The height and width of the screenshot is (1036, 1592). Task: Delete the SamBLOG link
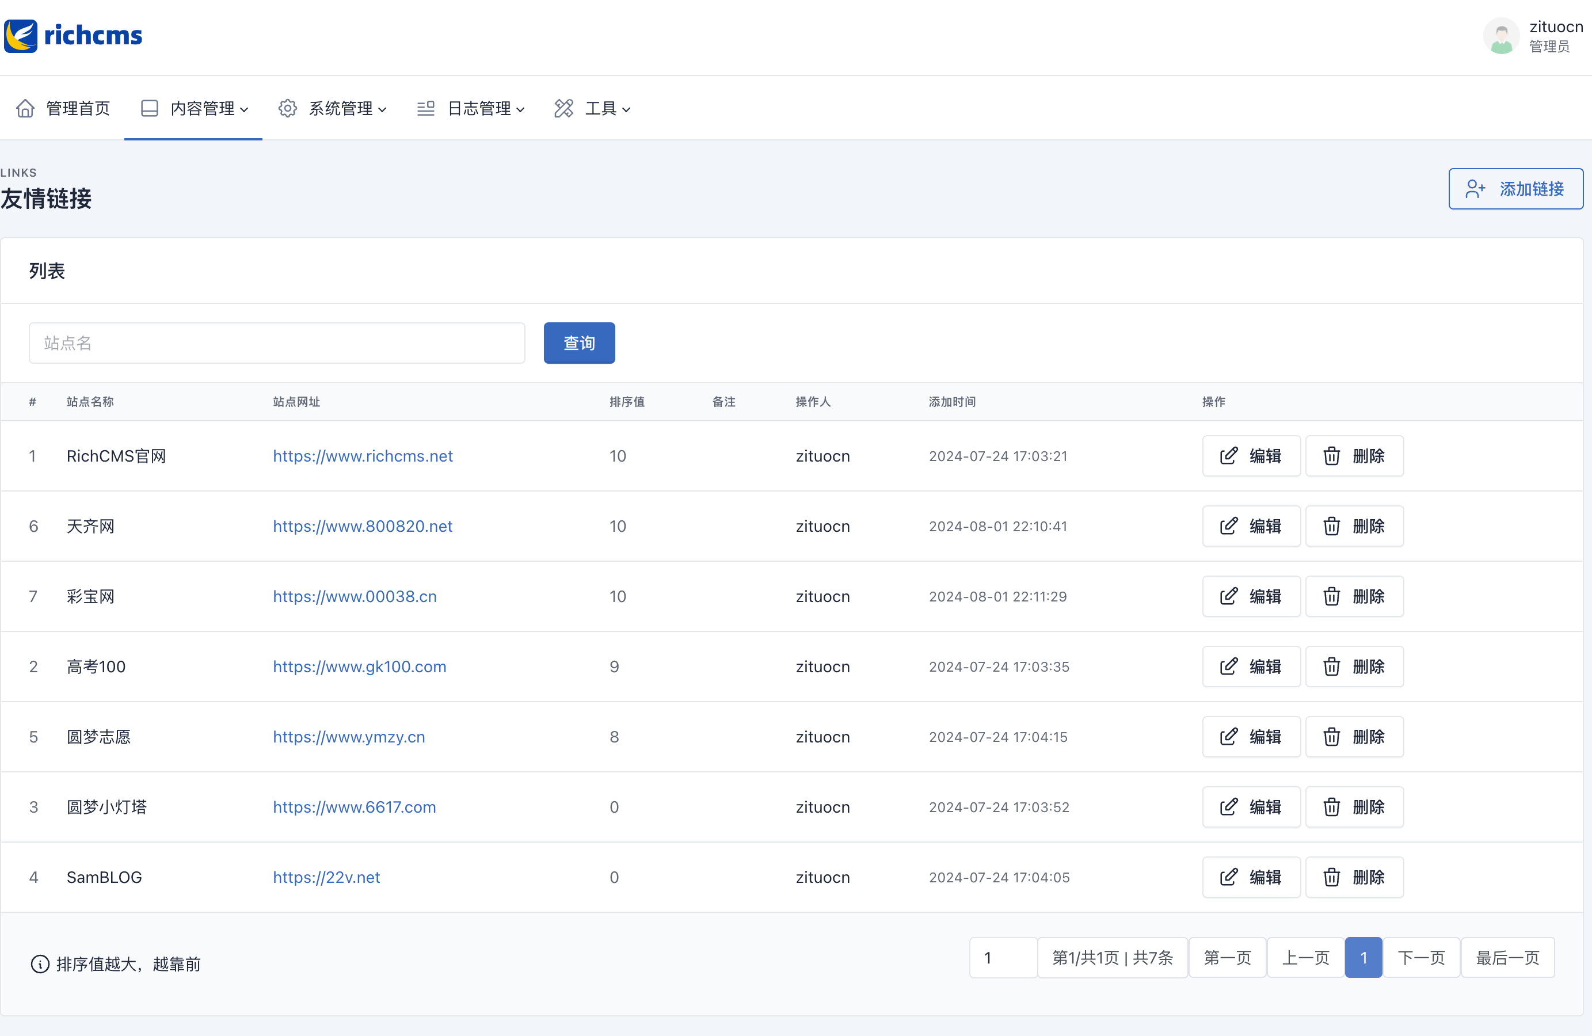click(x=1354, y=878)
